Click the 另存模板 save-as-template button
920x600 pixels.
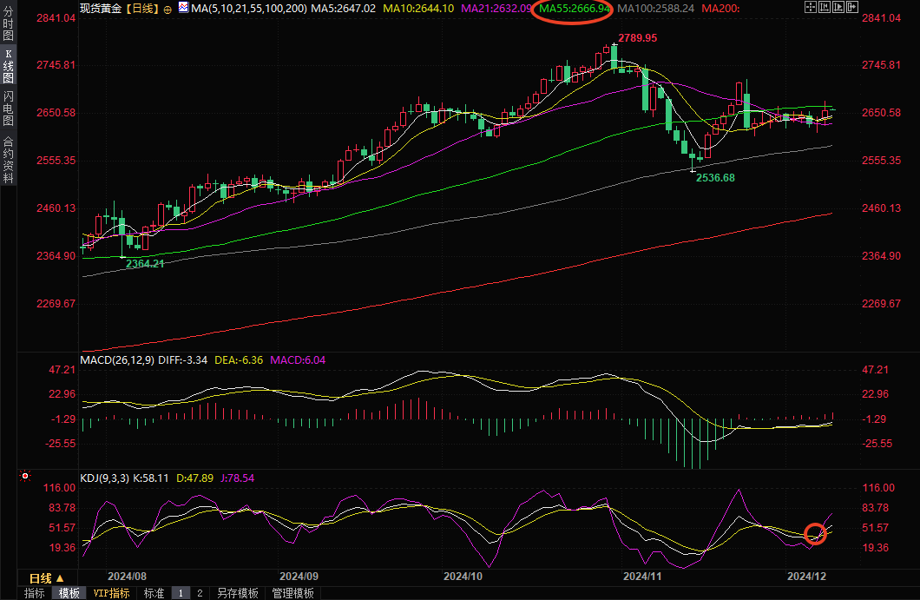[238, 593]
